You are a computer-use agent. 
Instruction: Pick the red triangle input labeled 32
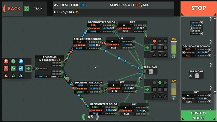coord(6,76)
